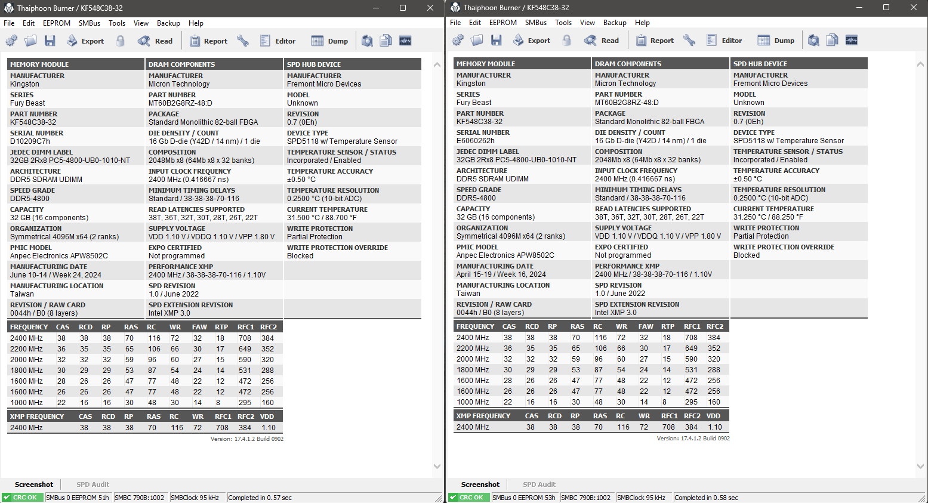The width and height of the screenshot is (928, 503).
Task: Click 'June 10-14 / Week 24, 2024' date
Action: (56, 275)
